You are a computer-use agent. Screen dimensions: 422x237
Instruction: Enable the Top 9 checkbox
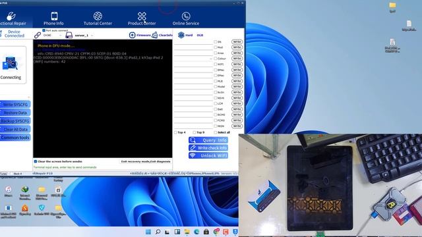[195, 132]
